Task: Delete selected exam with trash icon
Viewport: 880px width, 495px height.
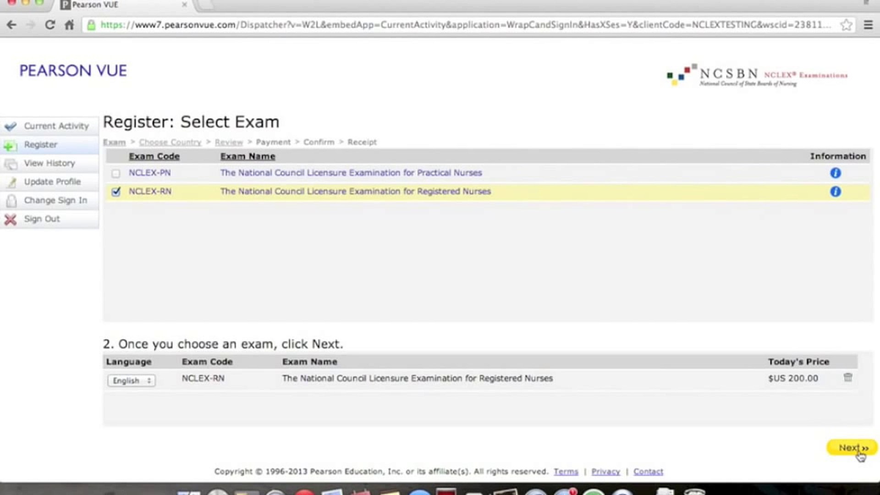Action: (847, 377)
